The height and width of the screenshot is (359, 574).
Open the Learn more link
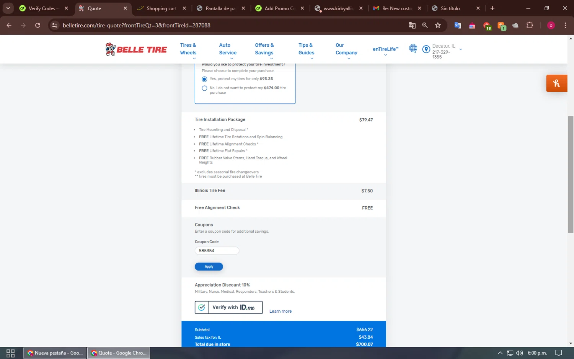tap(280, 312)
